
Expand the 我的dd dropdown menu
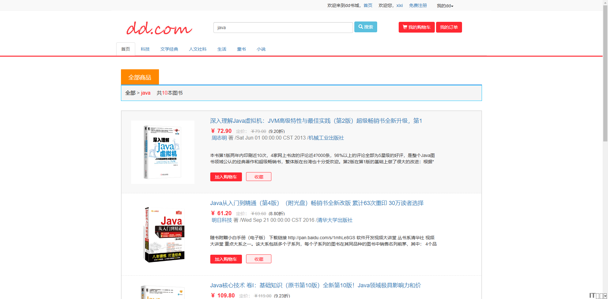tap(445, 6)
